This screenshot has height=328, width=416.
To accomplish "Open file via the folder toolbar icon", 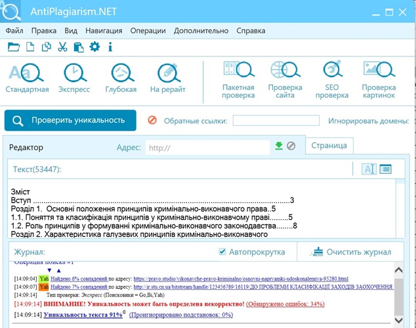I will point(14,47).
